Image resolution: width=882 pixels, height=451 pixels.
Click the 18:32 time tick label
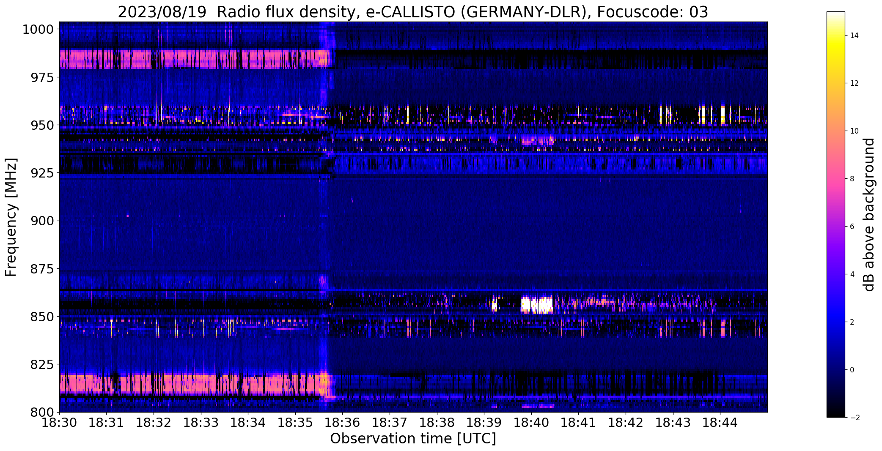coord(154,423)
